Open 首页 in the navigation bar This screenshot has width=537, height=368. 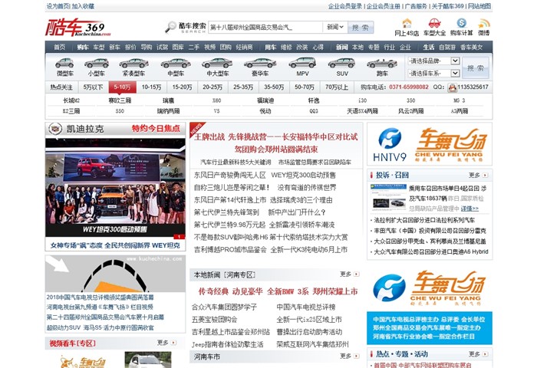(x=59, y=48)
